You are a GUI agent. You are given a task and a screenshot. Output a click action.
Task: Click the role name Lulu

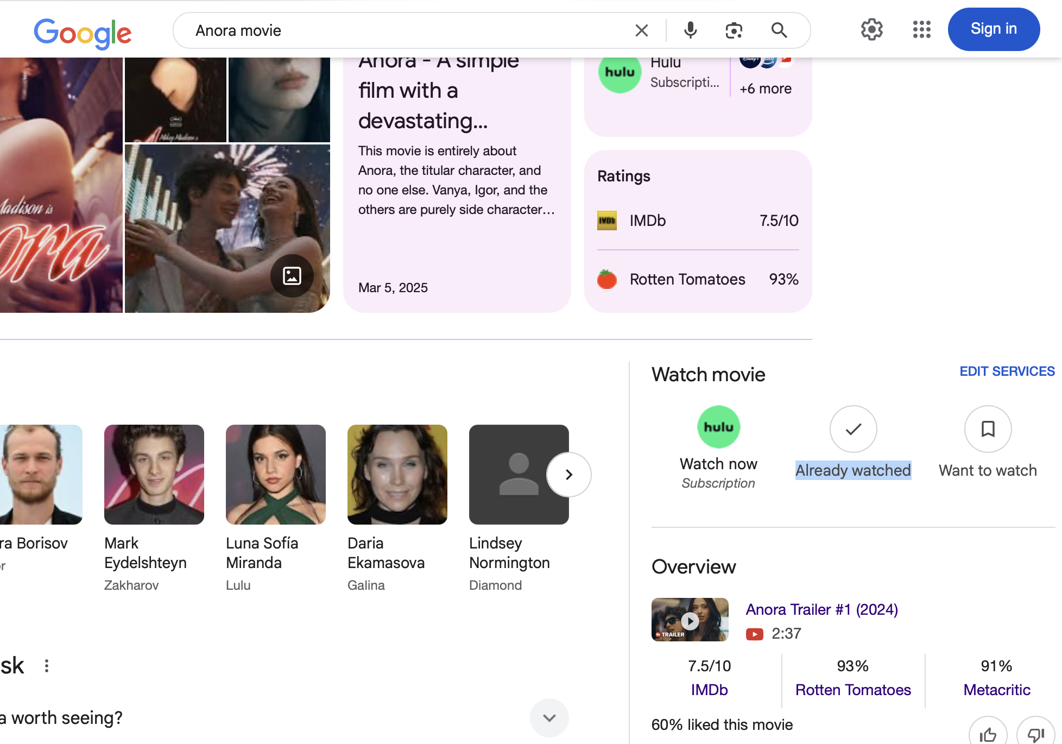tap(238, 585)
